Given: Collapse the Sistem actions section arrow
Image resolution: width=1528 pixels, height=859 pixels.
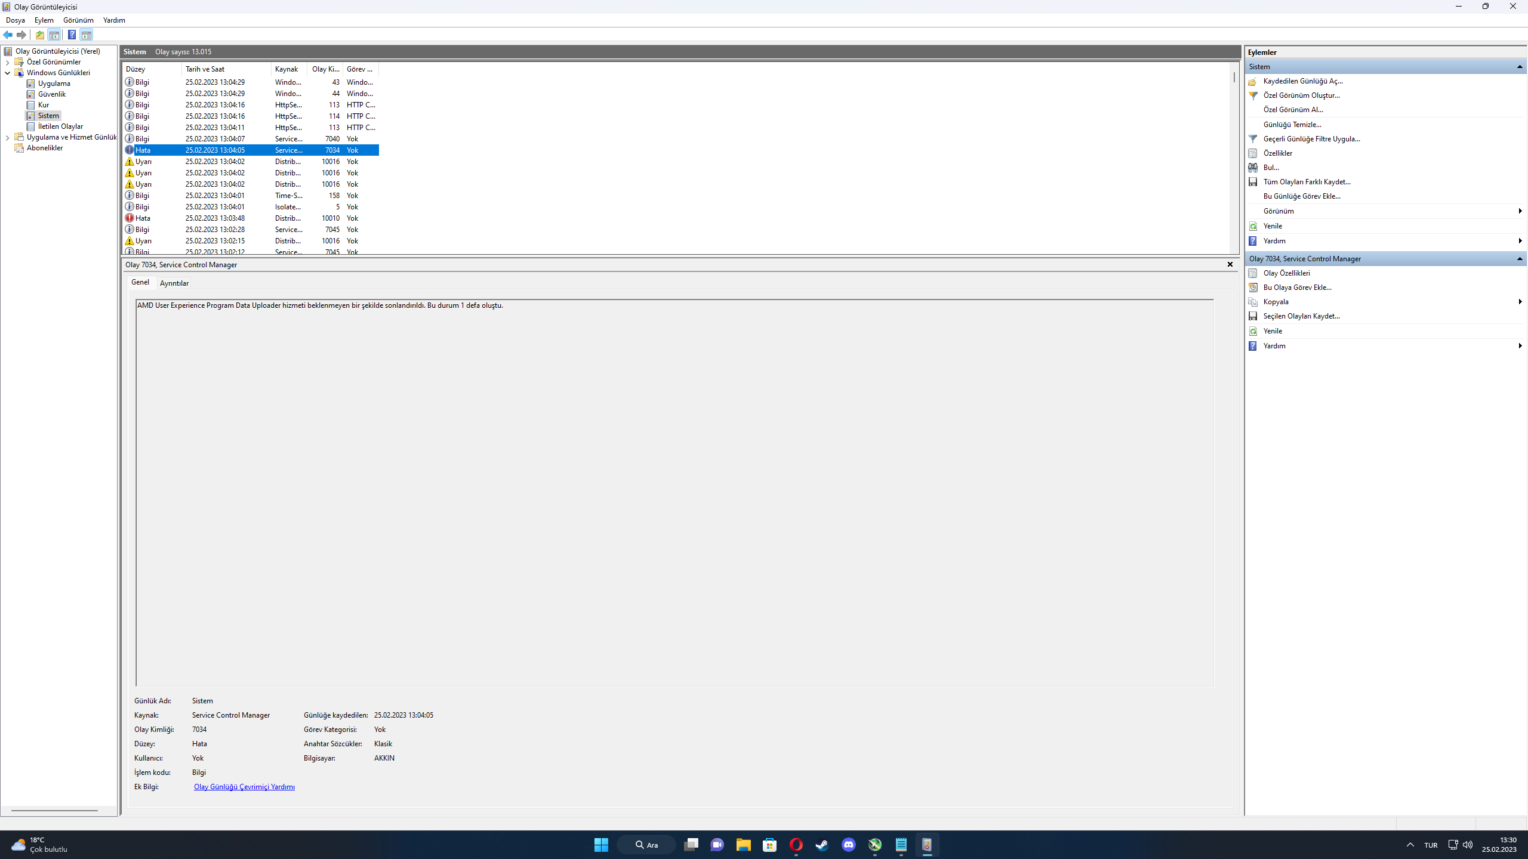Looking at the screenshot, I should pos(1520,67).
